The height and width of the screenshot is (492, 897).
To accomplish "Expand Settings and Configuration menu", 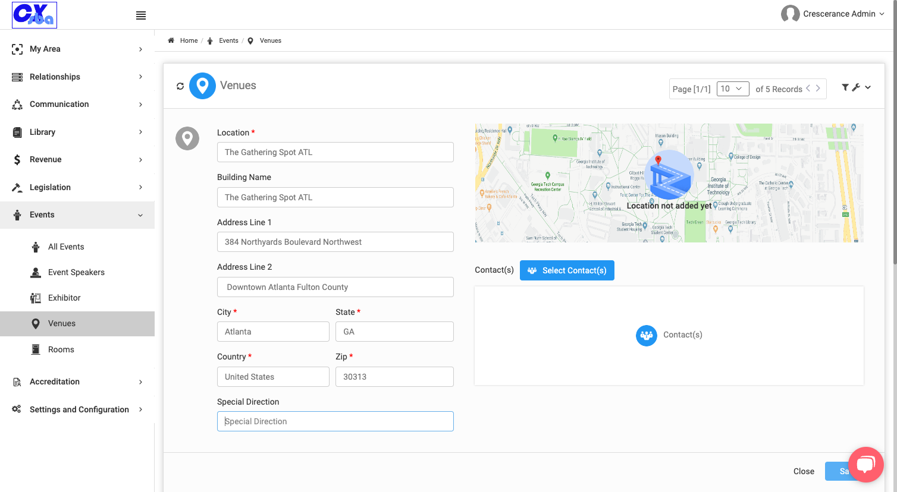I will click(x=77, y=409).
